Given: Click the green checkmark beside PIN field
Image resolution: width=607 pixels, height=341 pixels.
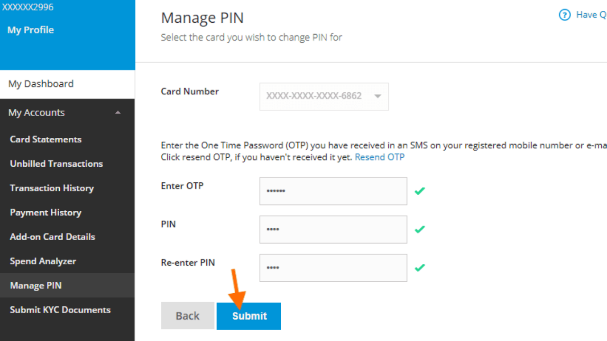Looking at the screenshot, I should pyautogui.click(x=420, y=229).
